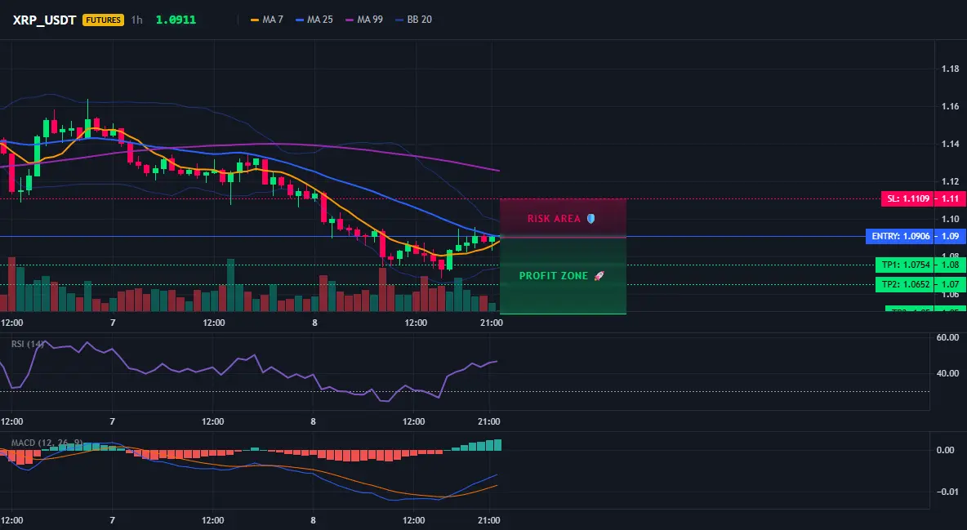Click the 1.16 price axis value
967x530 pixels.
(x=951, y=106)
